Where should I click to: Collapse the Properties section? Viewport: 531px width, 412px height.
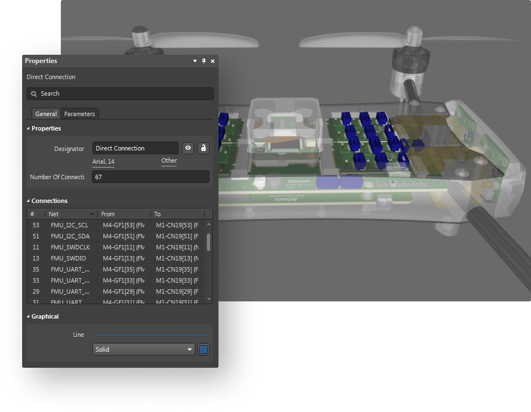[x=28, y=129]
